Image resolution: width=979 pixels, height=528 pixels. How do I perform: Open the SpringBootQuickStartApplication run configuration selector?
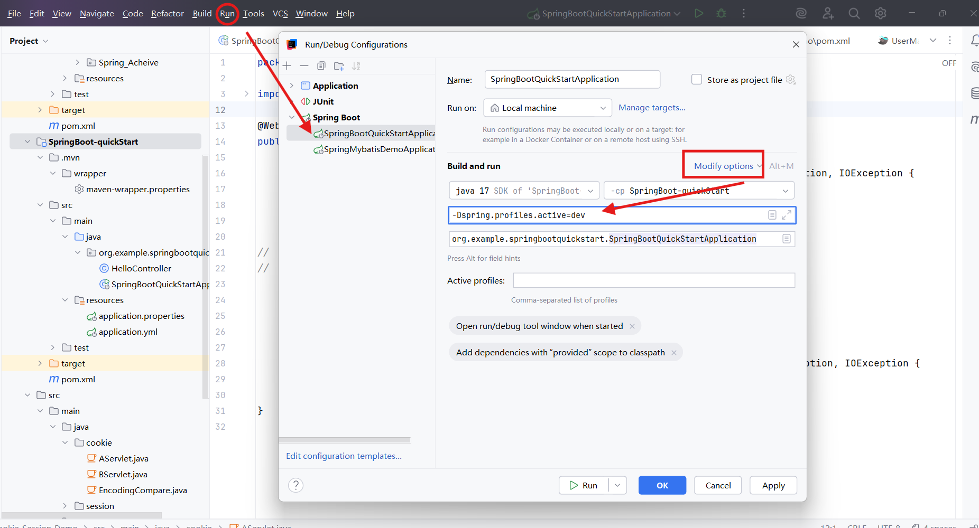604,13
